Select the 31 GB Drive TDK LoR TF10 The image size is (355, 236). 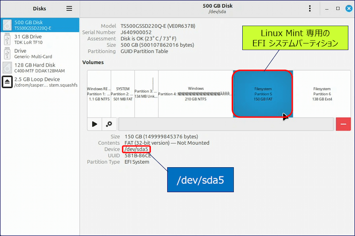[40, 39]
